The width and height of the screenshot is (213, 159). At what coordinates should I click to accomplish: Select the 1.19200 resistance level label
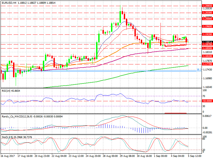point(207,34)
